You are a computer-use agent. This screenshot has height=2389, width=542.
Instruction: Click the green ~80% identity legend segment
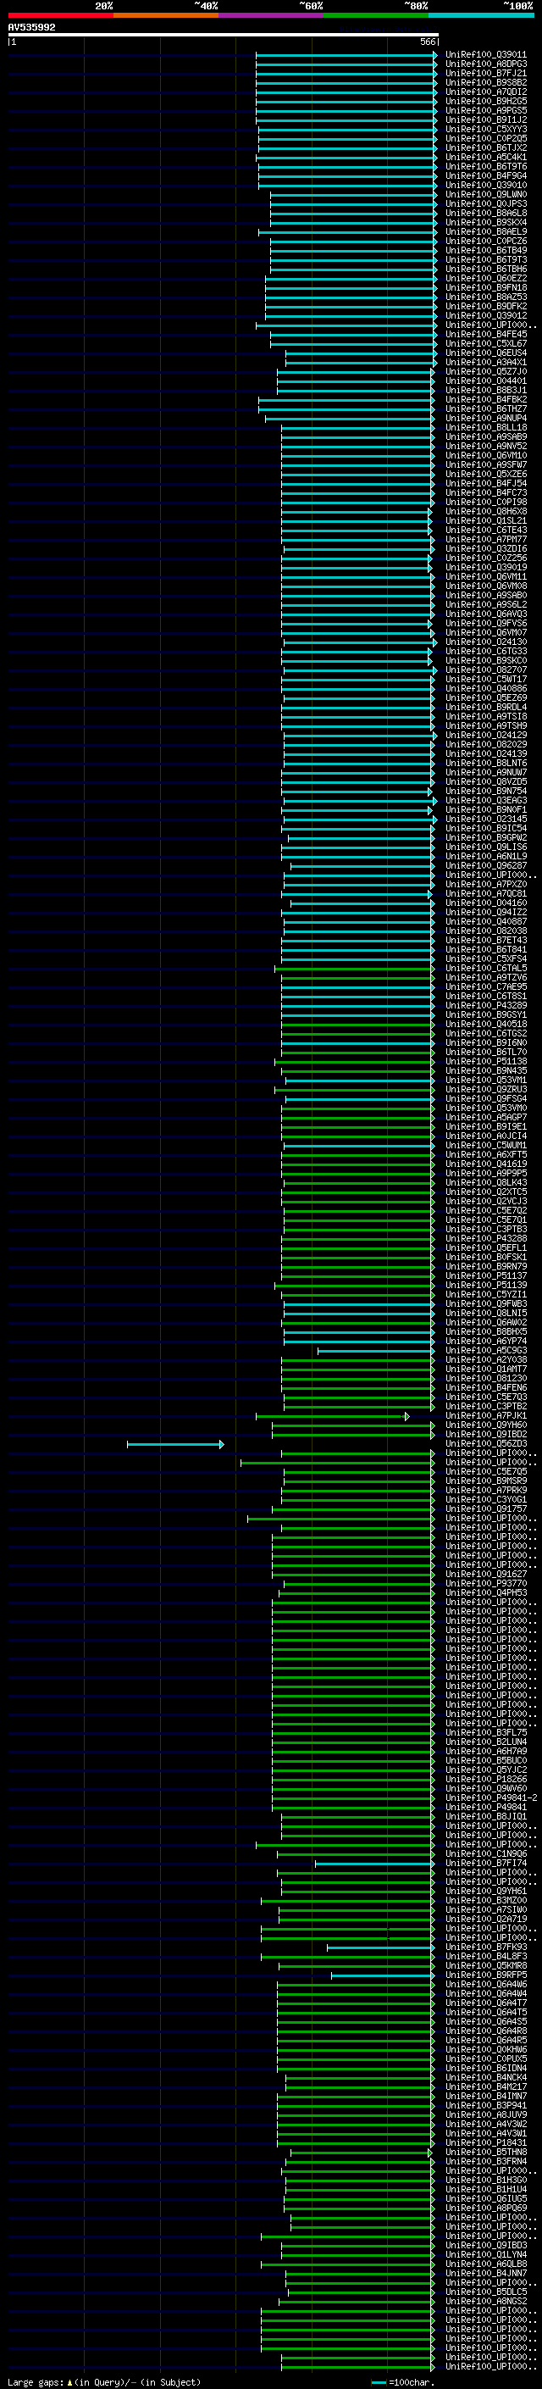[x=376, y=16]
